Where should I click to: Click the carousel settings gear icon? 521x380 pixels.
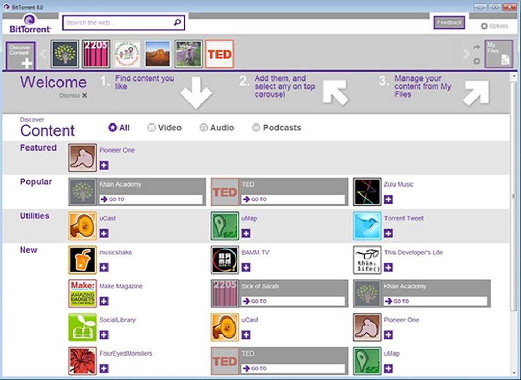pos(477,61)
